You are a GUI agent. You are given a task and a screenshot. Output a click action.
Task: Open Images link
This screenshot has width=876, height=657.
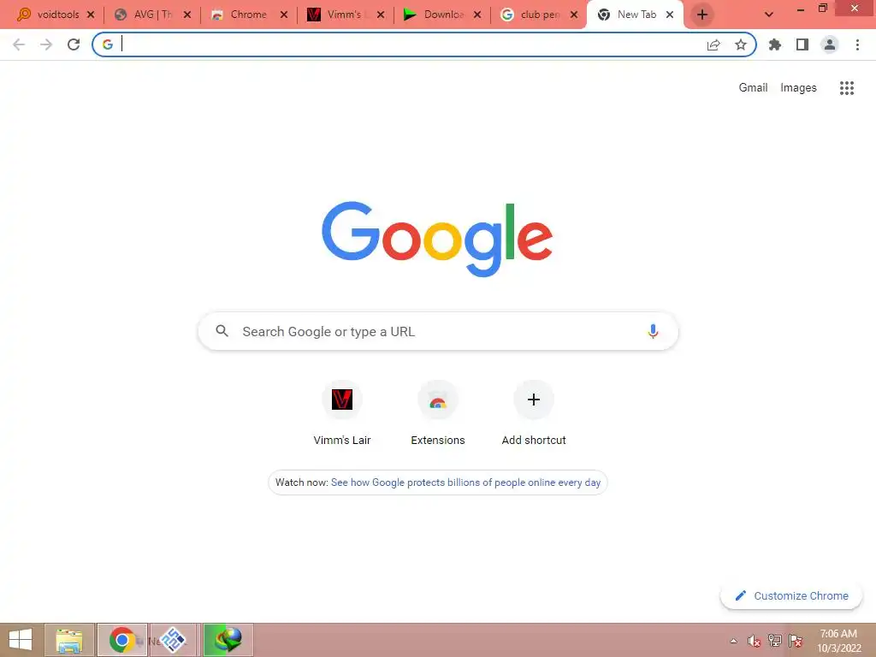798,88
